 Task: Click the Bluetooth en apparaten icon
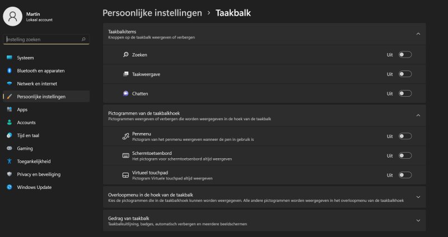click(x=10, y=70)
